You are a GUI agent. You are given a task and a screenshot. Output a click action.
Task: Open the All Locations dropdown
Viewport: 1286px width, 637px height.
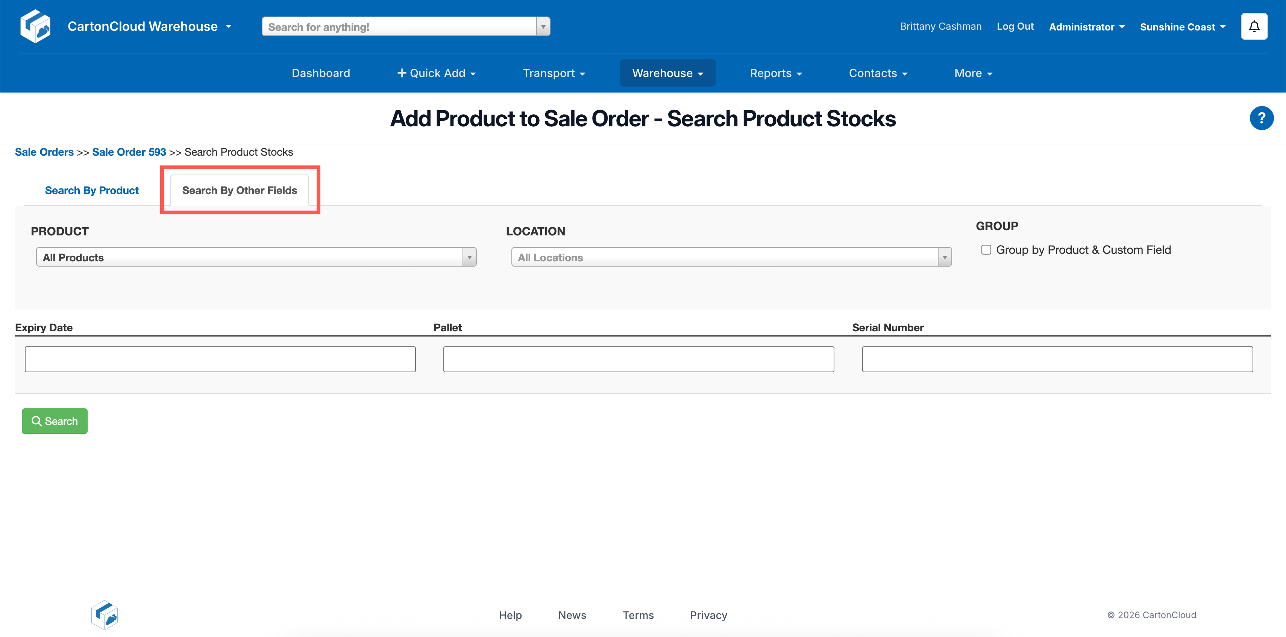click(944, 258)
